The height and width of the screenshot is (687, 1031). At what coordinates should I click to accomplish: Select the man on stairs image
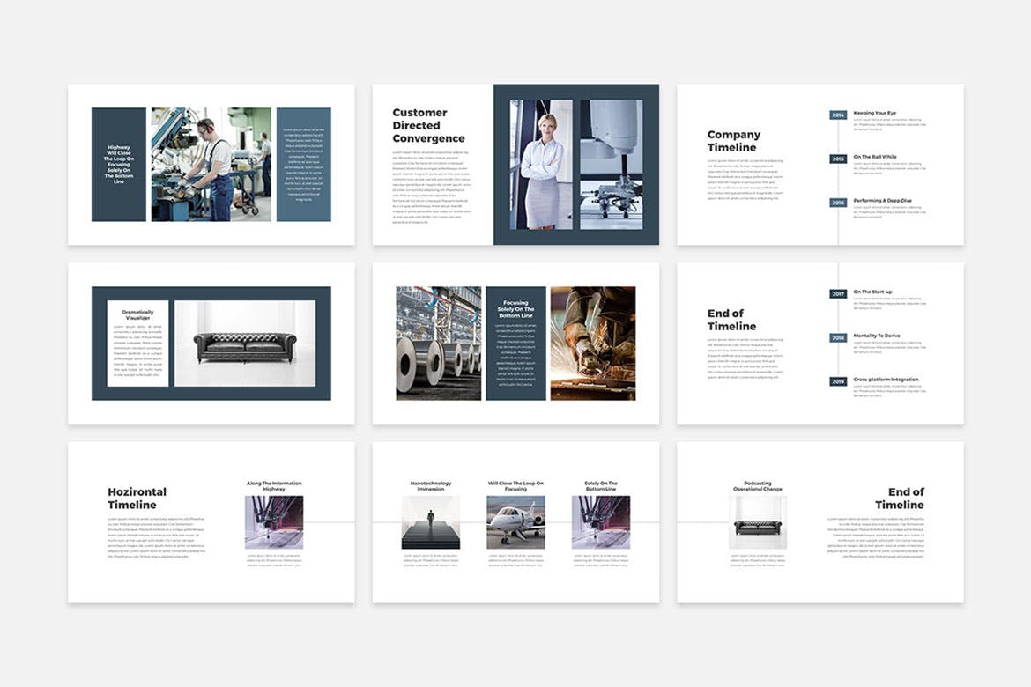coord(430,522)
